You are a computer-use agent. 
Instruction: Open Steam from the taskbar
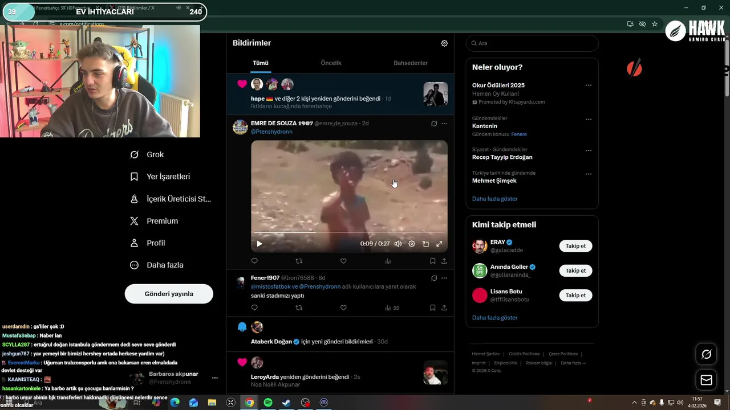tap(286, 402)
